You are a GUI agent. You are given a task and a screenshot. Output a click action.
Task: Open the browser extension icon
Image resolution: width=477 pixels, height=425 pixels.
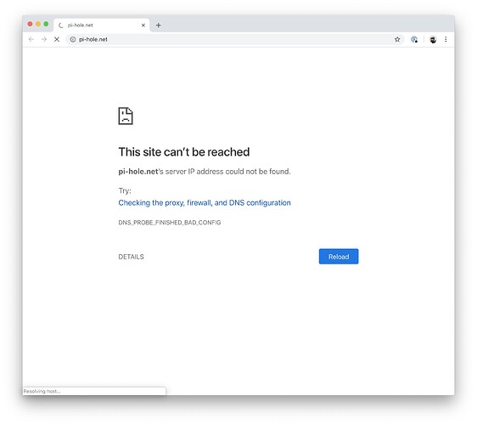[x=414, y=39]
